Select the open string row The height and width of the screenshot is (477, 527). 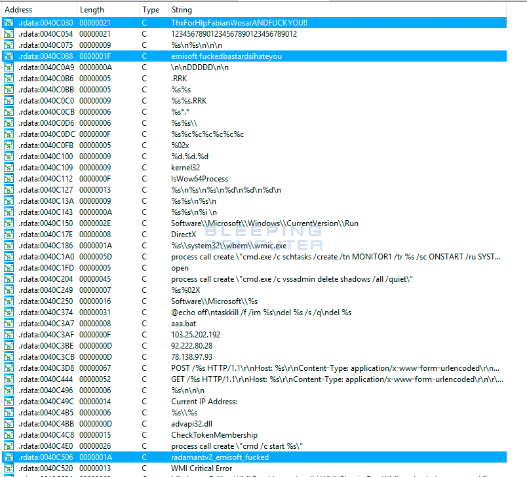[x=180, y=268]
